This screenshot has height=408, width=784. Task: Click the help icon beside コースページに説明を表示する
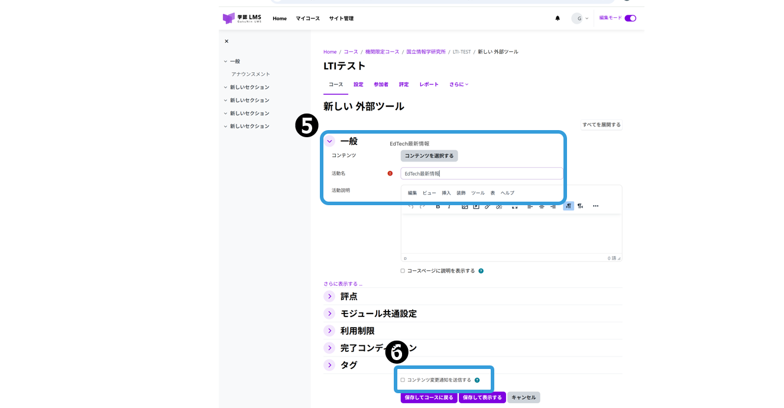(481, 271)
